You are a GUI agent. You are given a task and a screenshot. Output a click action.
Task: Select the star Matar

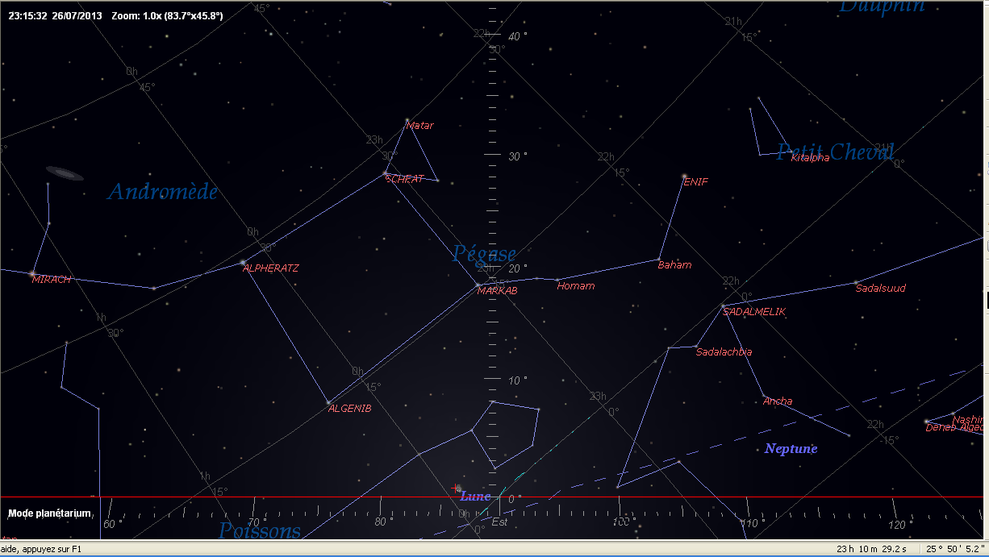tap(407, 120)
